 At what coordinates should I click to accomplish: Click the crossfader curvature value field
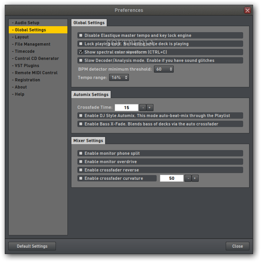[x=172, y=179]
